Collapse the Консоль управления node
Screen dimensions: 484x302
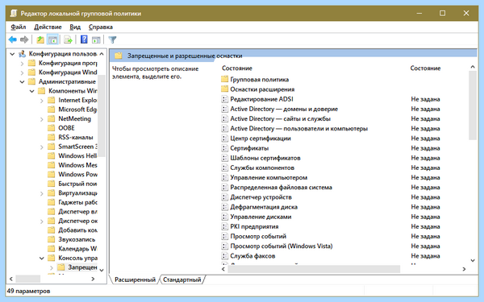point(42,259)
